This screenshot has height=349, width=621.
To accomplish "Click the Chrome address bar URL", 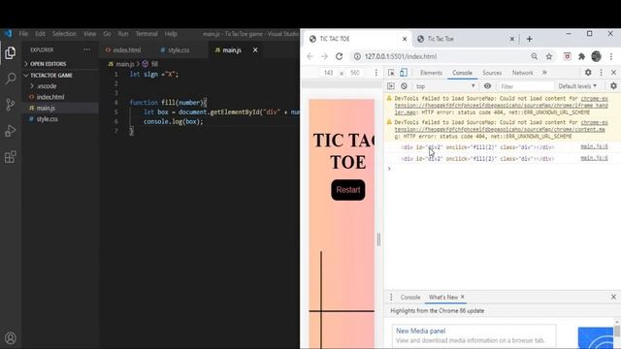I will (401, 56).
